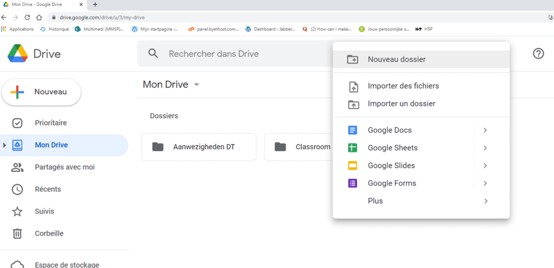The width and height of the screenshot is (554, 268).
Task: Click the browser forward arrow
Action: tap(15, 17)
